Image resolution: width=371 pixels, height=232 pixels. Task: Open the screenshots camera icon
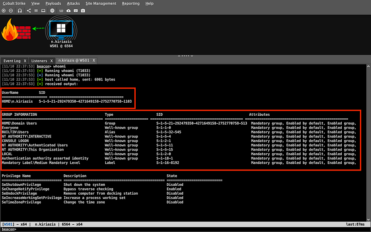coord(83,11)
